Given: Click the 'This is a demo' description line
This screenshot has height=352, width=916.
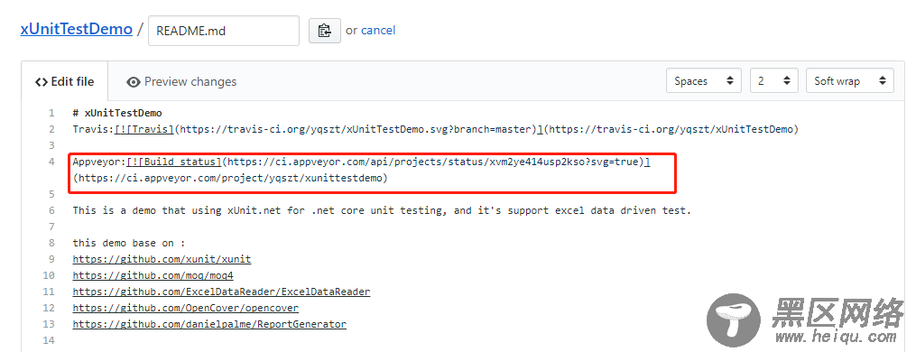Looking at the screenshot, I should [x=382, y=210].
